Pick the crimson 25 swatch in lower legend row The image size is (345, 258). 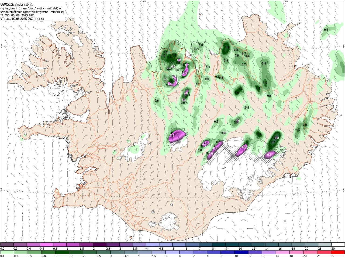point(324,252)
